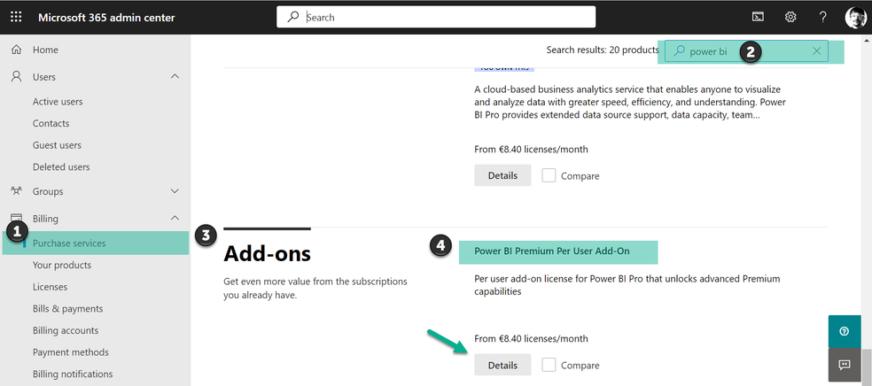Viewport: 872px width, 386px height.
Task: Click the page vertical scrollbar thumb
Action: coord(867,366)
